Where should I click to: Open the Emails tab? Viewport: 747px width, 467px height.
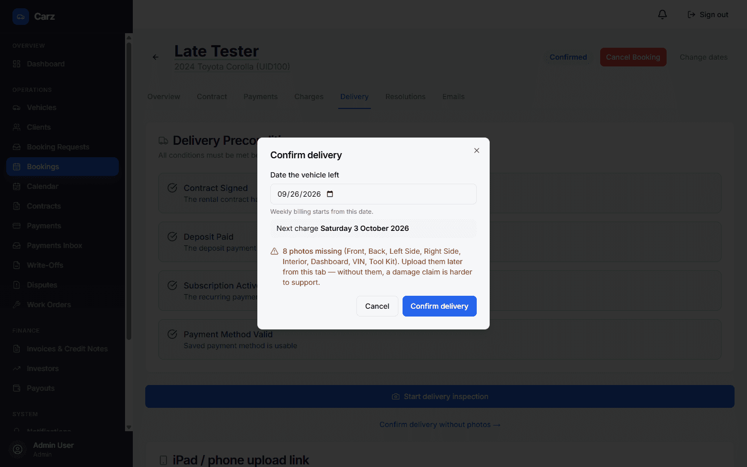click(x=453, y=97)
